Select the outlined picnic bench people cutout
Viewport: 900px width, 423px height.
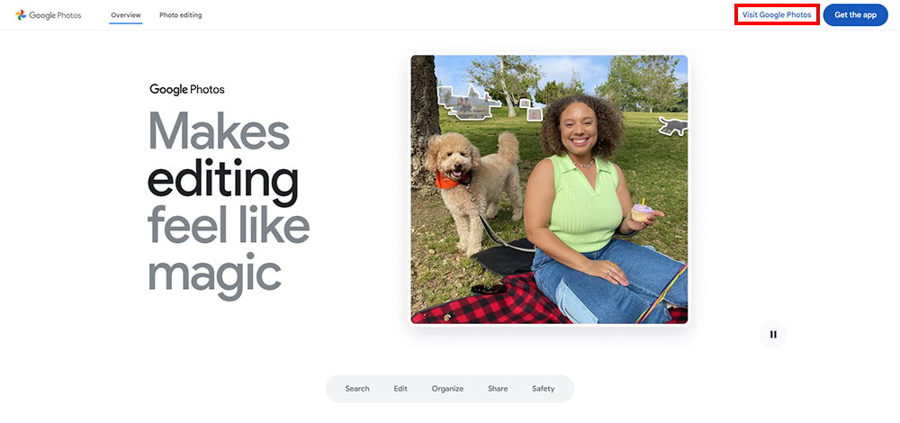point(470,103)
